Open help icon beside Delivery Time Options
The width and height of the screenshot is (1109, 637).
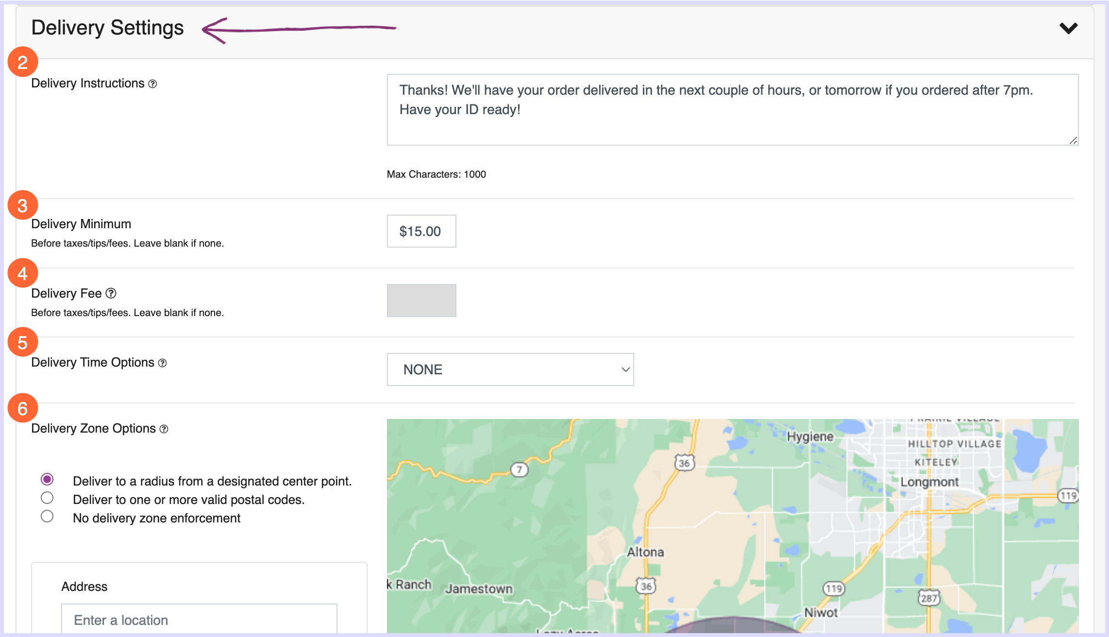click(163, 363)
